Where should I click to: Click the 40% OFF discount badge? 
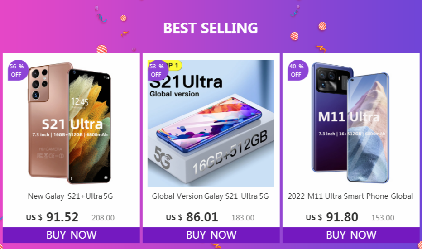coord(297,70)
